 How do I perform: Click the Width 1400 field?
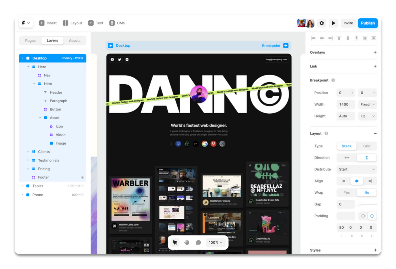346,104
